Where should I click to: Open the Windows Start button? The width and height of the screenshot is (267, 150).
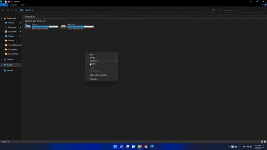tap(115, 147)
